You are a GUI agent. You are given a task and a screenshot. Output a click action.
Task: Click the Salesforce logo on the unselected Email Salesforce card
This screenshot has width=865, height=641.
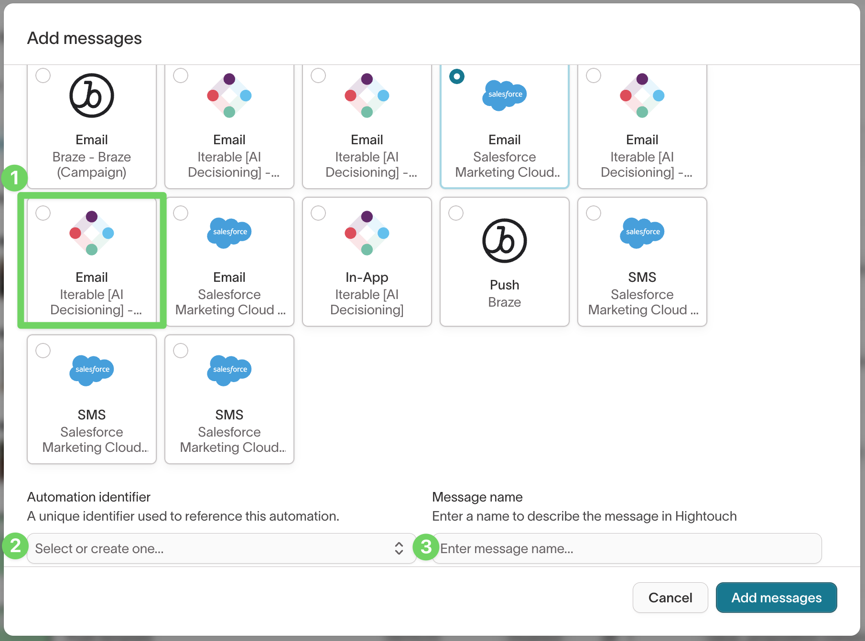click(229, 233)
